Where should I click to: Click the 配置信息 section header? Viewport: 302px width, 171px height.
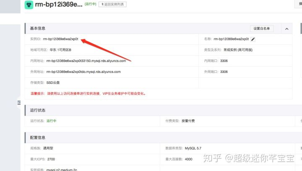(x=38, y=138)
